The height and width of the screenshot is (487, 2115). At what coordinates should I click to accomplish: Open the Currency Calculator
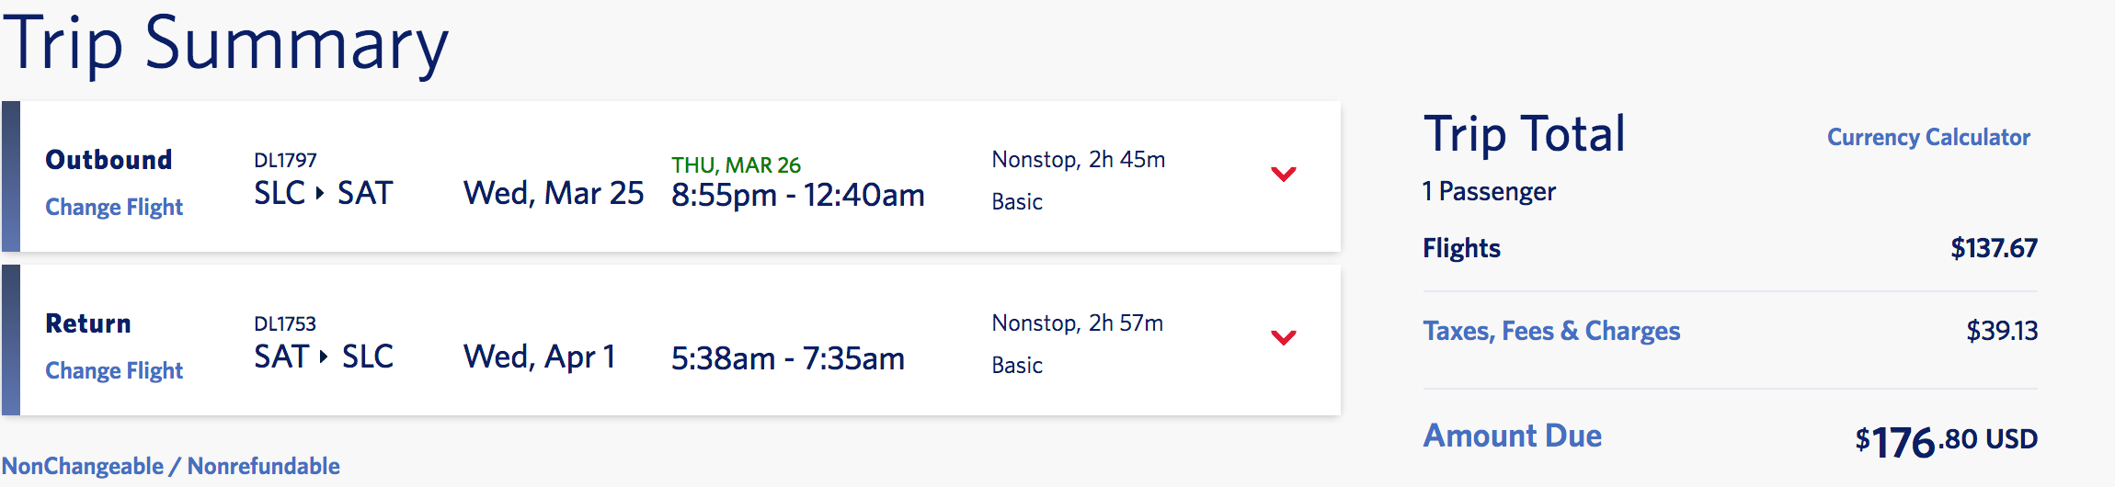pos(1927,138)
